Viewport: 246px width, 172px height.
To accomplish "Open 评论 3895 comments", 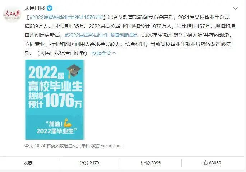I will pyautogui.click(x=151, y=163).
